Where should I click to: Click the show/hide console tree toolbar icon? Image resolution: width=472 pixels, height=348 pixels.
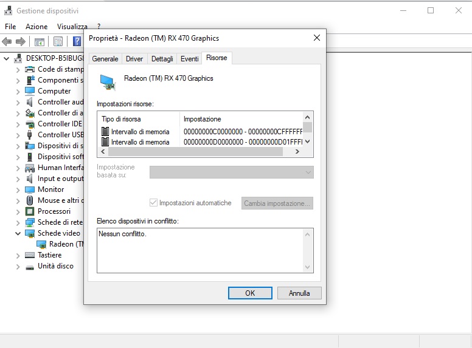(40, 41)
